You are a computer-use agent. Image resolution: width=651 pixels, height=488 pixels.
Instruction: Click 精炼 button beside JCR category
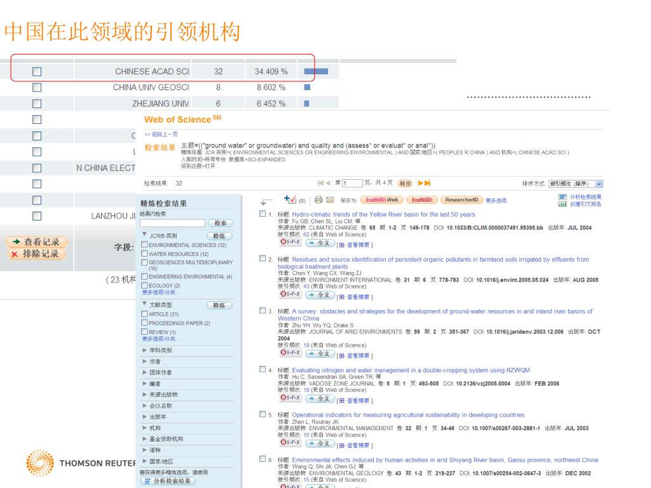pyautogui.click(x=219, y=236)
